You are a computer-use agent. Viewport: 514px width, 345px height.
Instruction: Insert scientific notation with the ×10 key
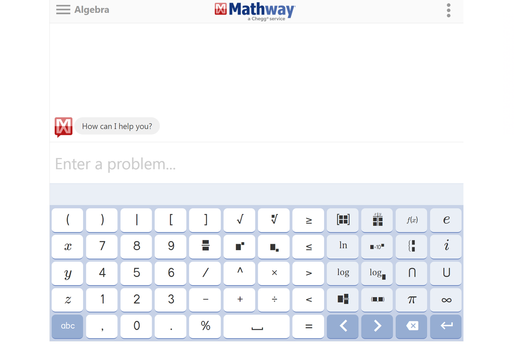pyautogui.click(x=377, y=246)
